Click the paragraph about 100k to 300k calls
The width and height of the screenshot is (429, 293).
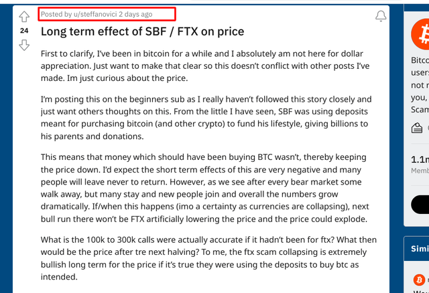click(x=208, y=258)
